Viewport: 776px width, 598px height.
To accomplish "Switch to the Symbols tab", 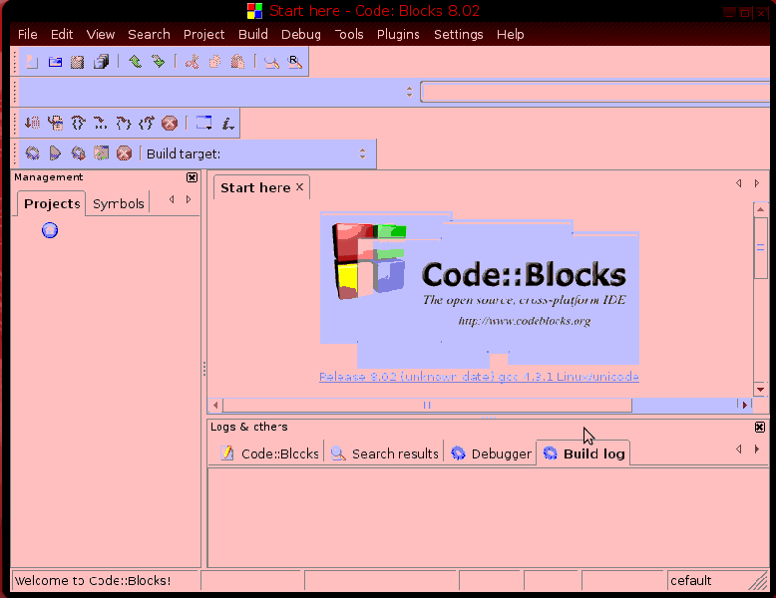I will pyautogui.click(x=119, y=203).
